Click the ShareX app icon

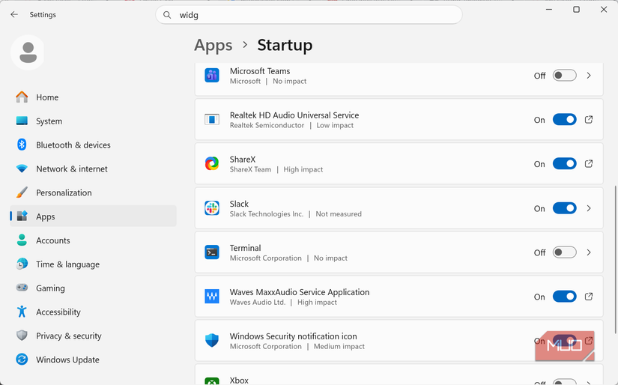[212, 163]
